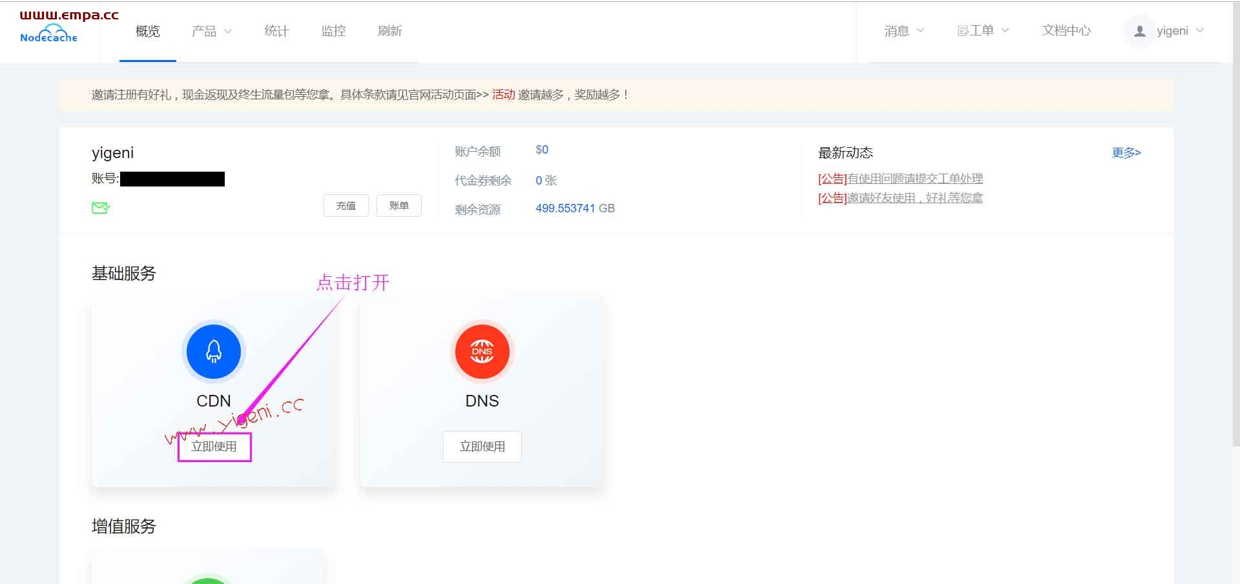Expand the yigeni account dropdown
This screenshot has height=584, width=1240.
[1180, 31]
